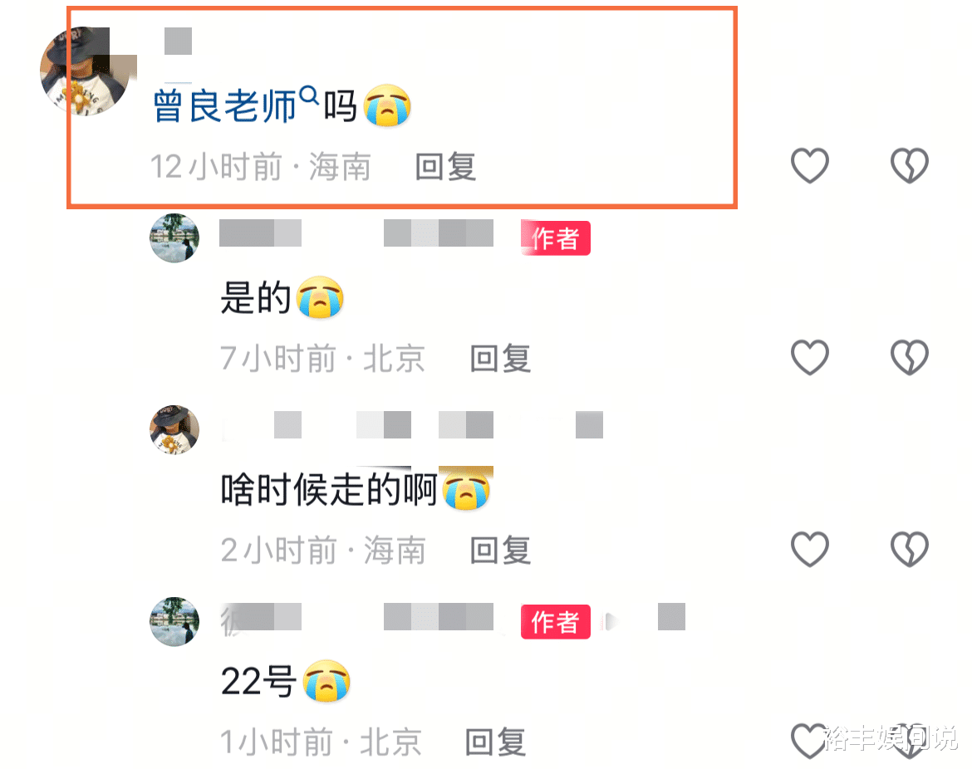Like the 啥时候走的啊 reply
Screen dimensions: 972x769
[x=810, y=549]
